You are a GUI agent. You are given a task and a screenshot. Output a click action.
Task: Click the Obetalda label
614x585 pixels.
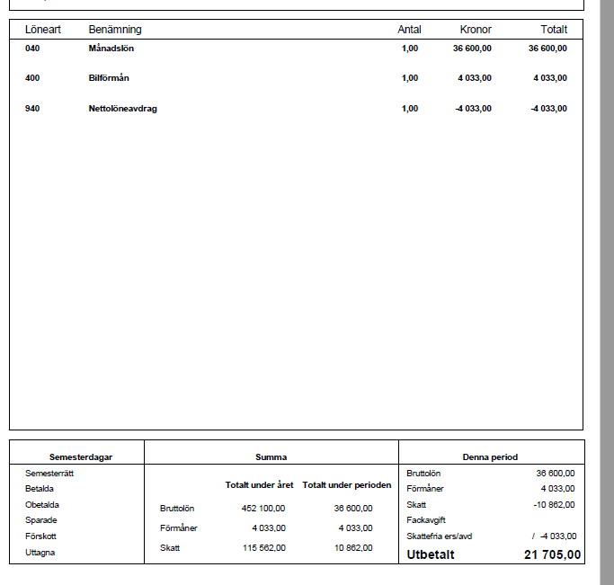tap(42, 505)
